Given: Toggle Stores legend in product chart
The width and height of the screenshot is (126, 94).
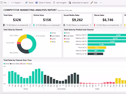Looking at the screenshot, I should tap(67, 42).
